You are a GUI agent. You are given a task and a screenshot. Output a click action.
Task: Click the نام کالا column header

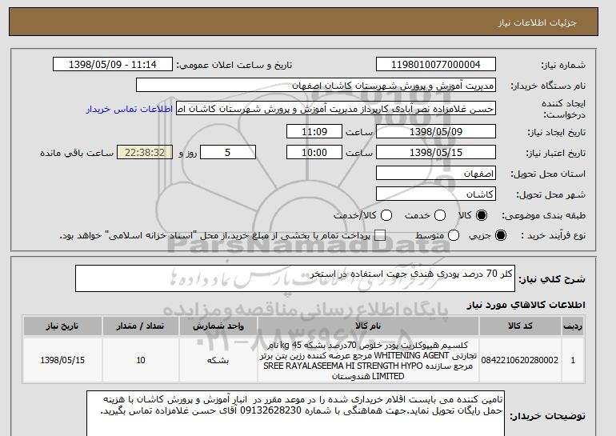pos(368,326)
